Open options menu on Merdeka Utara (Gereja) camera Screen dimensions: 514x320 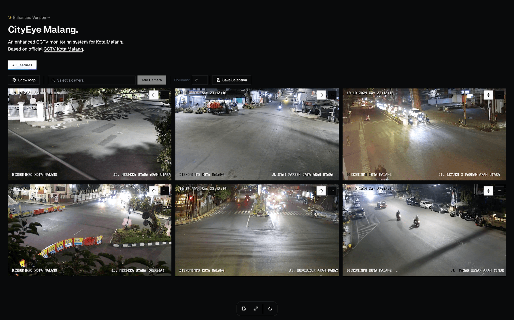(x=165, y=191)
